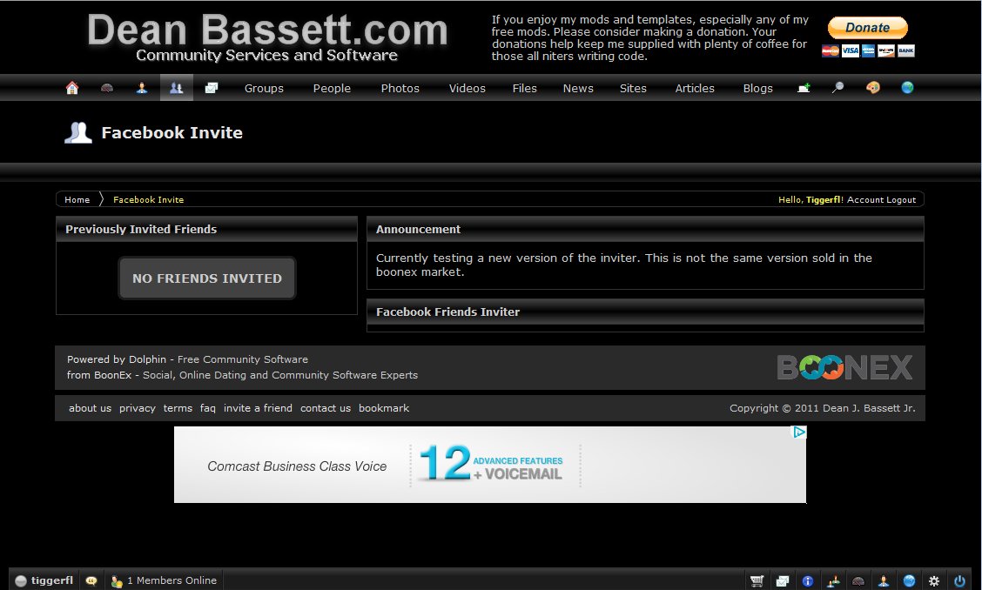Open the single-person profile icon in navigation bar
The image size is (982, 590).
click(142, 88)
